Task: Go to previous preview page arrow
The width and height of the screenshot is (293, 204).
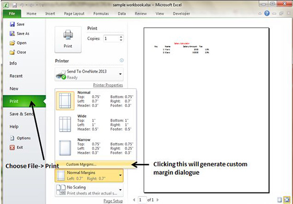Action: pyautogui.click(x=134, y=200)
